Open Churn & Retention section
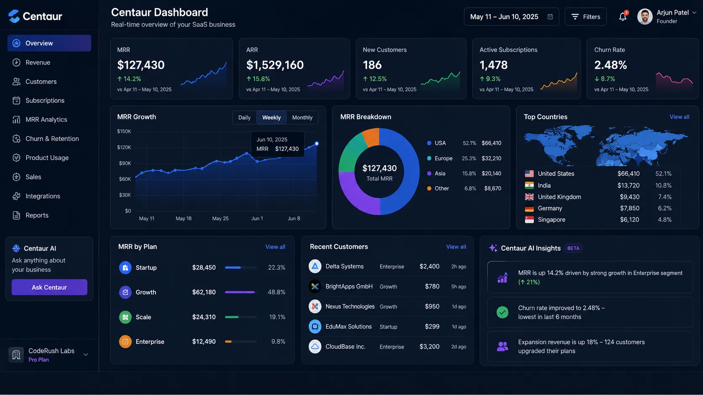Viewport: 703px width, 395px height. [x=49, y=139]
